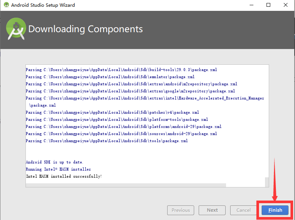Image resolution: width=295 pixels, height=220 pixels.
Task: Click the disabled Next button
Action: (212, 210)
